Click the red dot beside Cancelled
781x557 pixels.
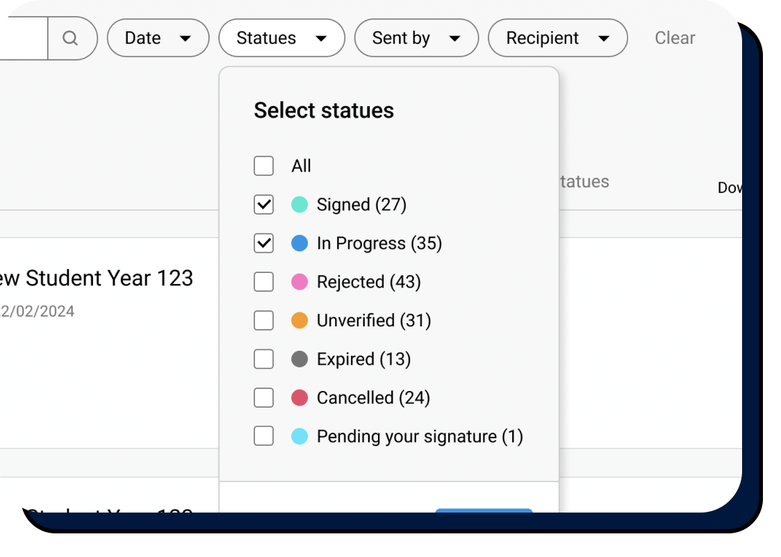[x=298, y=397]
